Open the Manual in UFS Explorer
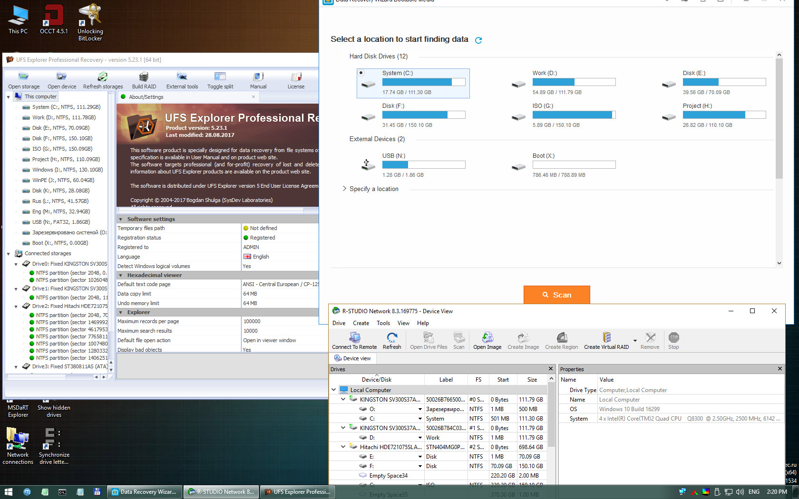Image resolution: width=799 pixels, height=499 pixels. [258, 80]
